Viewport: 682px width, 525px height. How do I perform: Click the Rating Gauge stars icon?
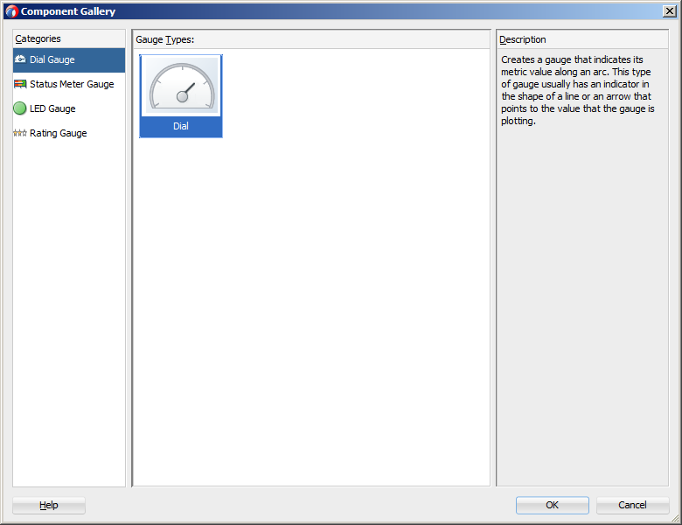[20, 133]
